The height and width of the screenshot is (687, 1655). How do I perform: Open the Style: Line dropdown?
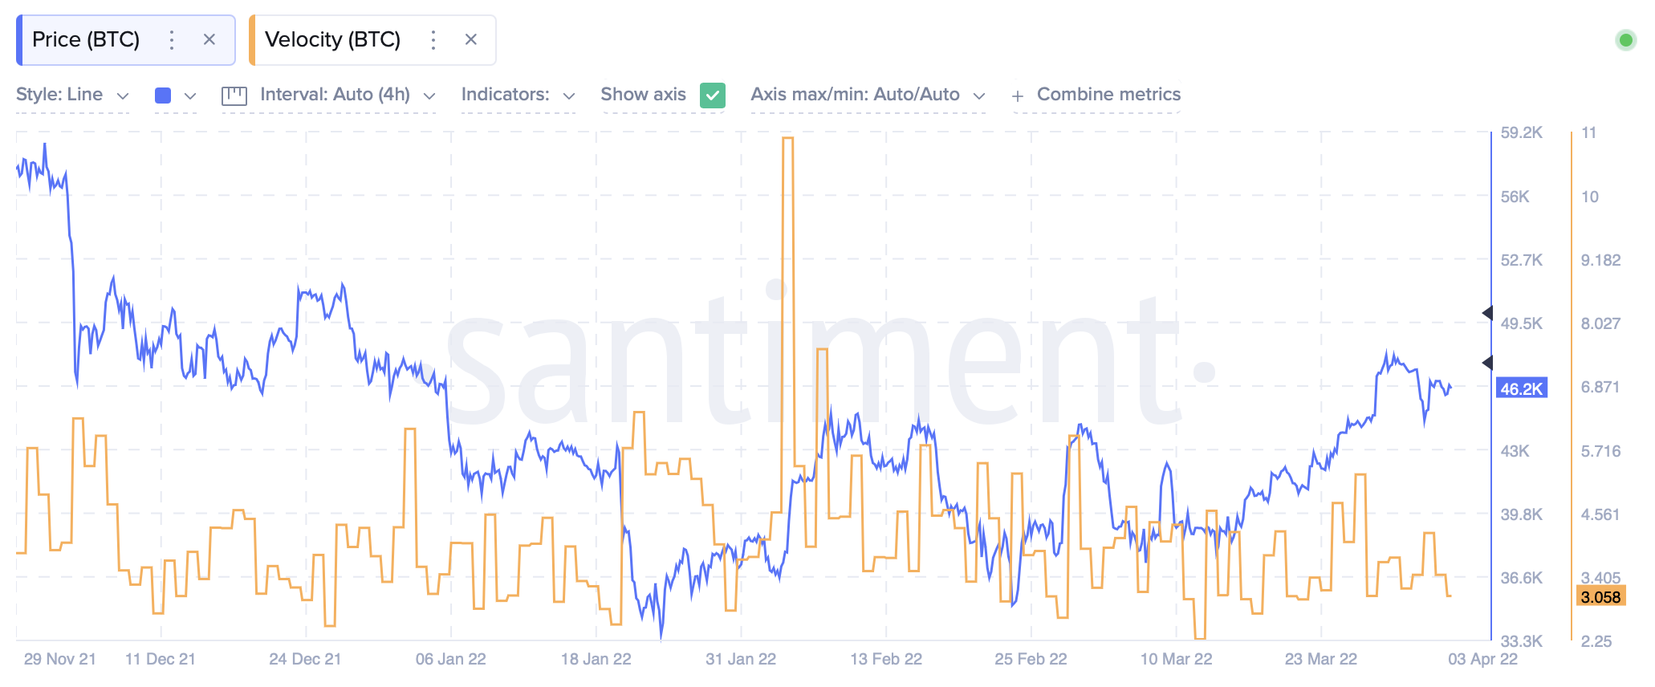[71, 94]
